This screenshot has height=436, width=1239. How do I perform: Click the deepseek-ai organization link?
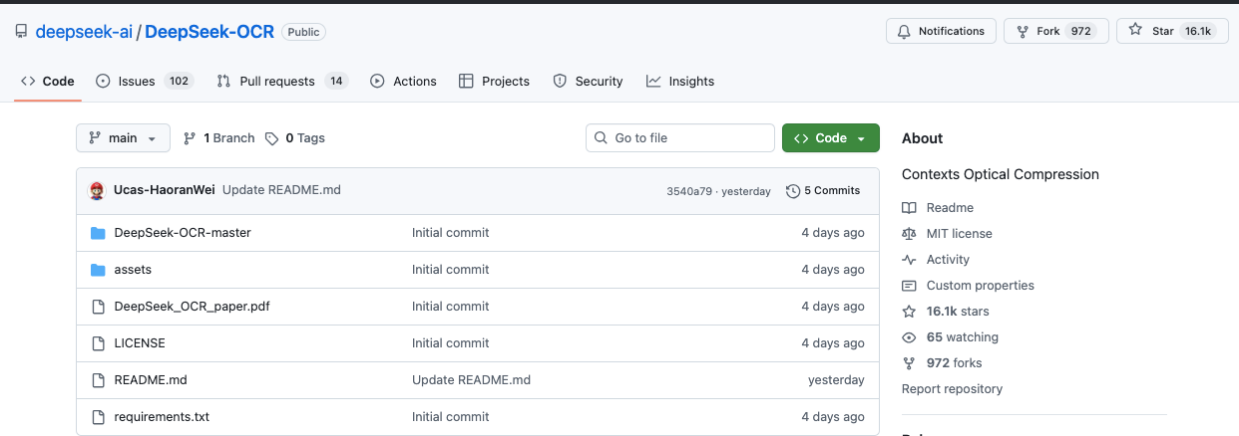pyautogui.click(x=84, y=32)
